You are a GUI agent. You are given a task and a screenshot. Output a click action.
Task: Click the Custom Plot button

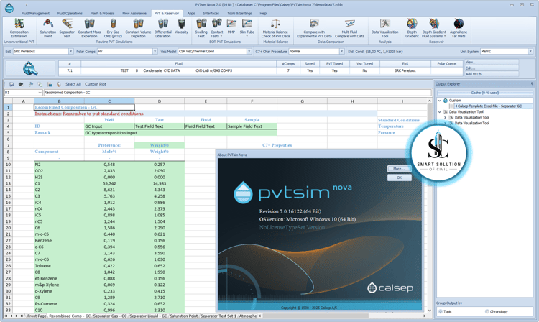[x=96, y=84]
